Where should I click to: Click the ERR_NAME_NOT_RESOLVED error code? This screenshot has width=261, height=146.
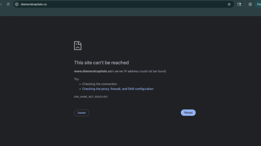click(91, 97)
